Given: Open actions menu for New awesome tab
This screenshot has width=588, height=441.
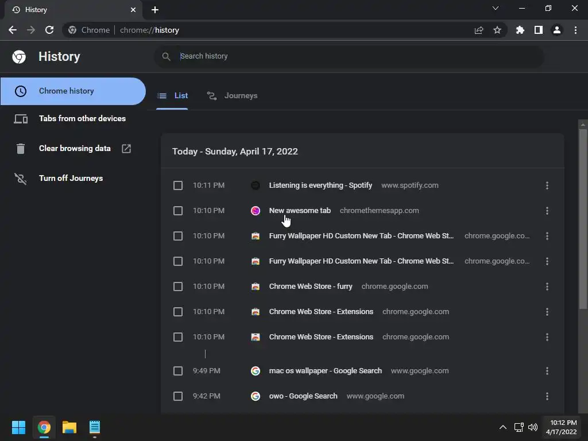Looking at the screenshot, I should coord(547,211).
